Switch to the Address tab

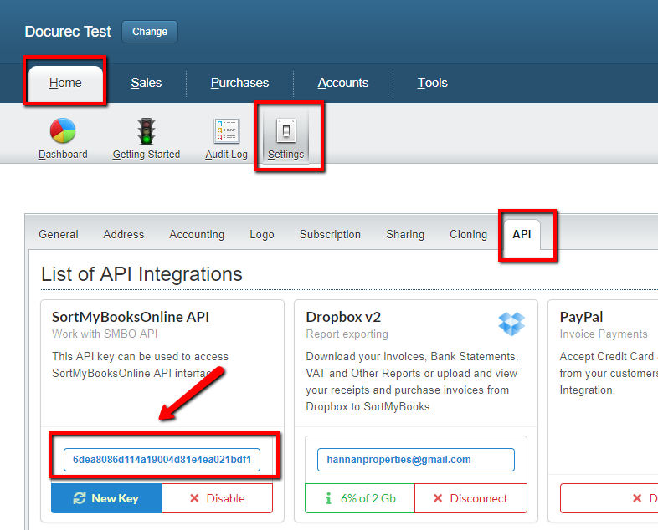[124, 235]
